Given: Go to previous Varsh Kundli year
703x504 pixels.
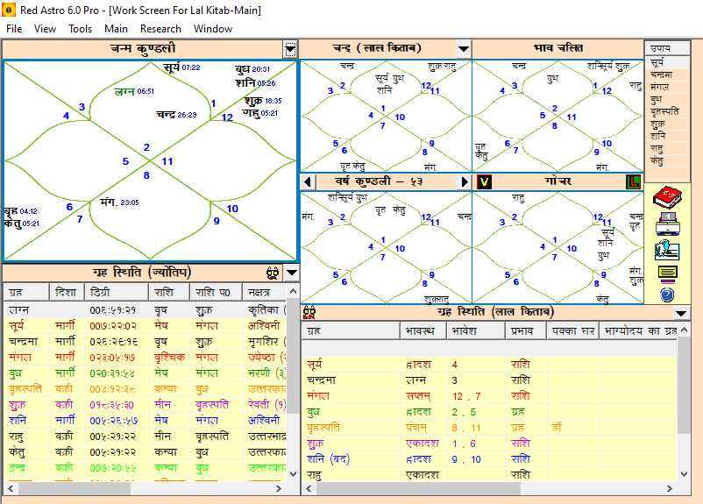Looking at the screenshot, I should (x=308, y=181).
